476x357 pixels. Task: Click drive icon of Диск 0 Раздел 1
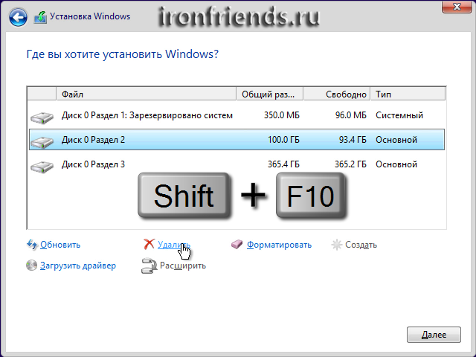[41, 116]
